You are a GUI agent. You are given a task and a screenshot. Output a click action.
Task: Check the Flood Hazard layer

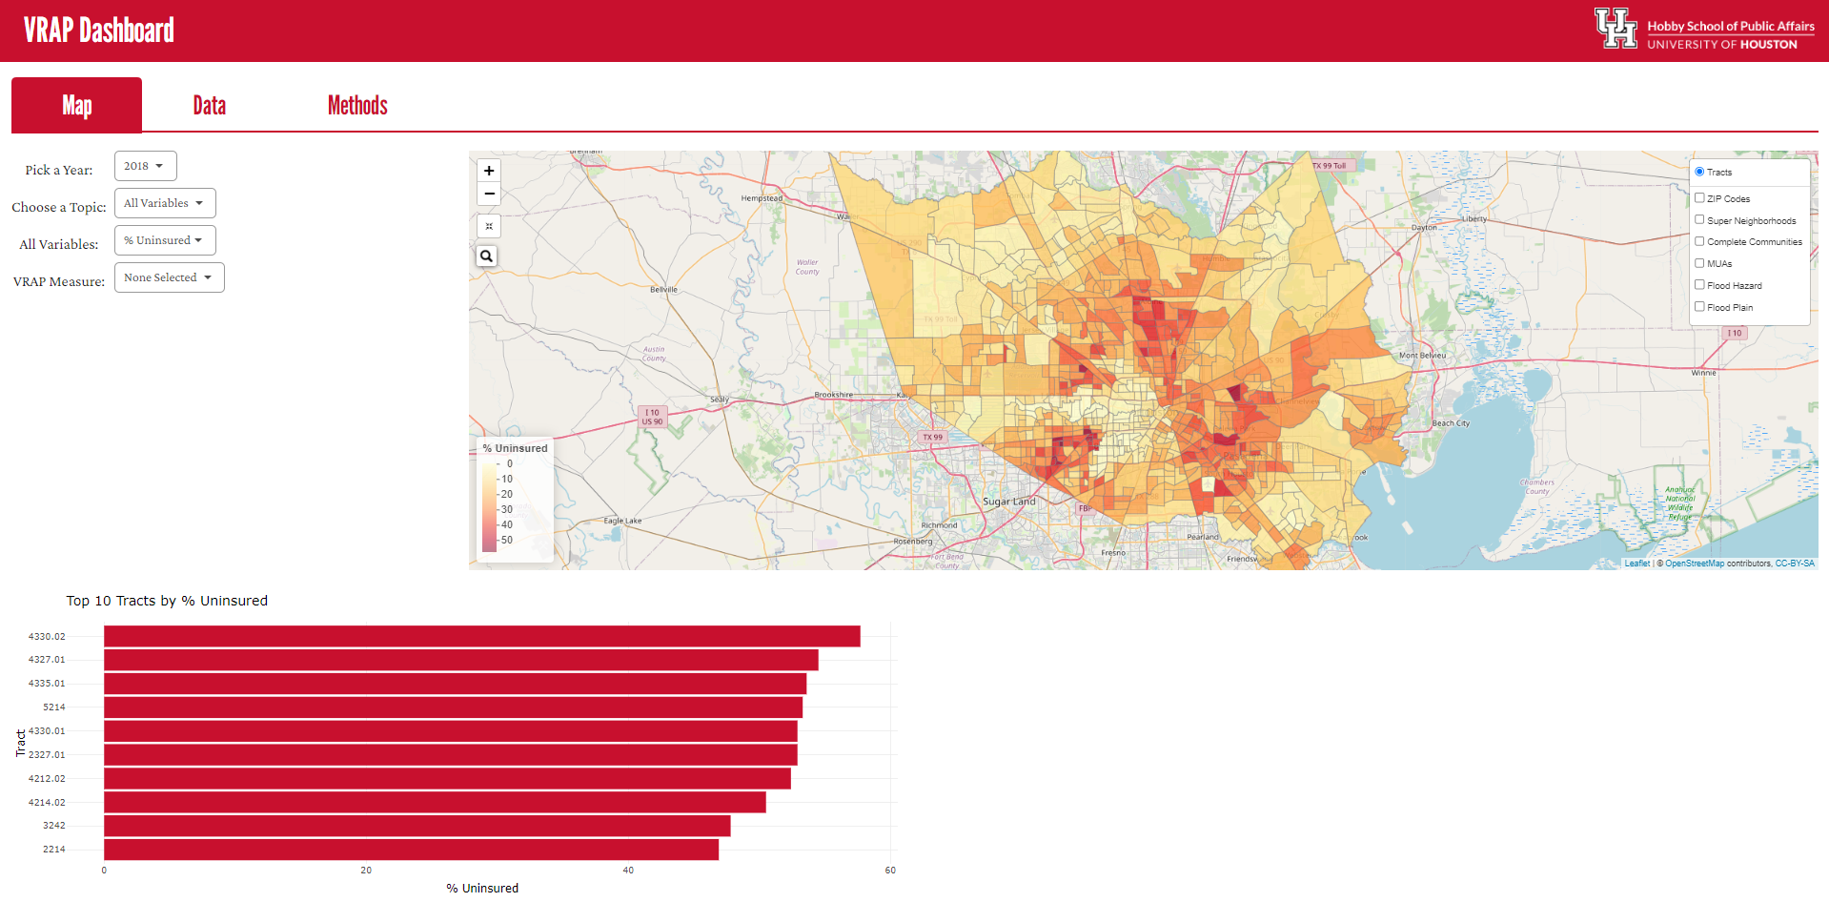1699,285
